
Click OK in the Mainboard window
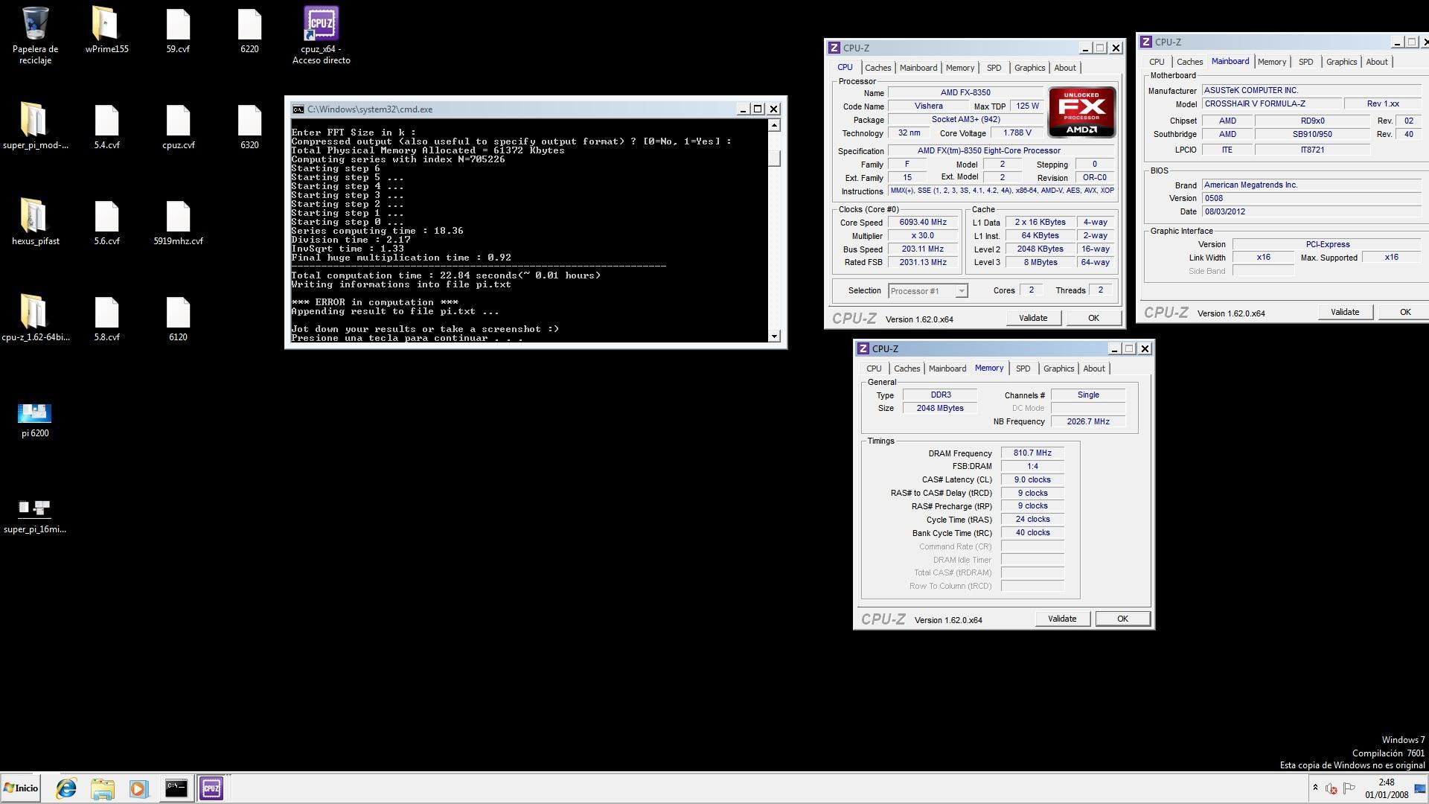[x=1404, y=312]
